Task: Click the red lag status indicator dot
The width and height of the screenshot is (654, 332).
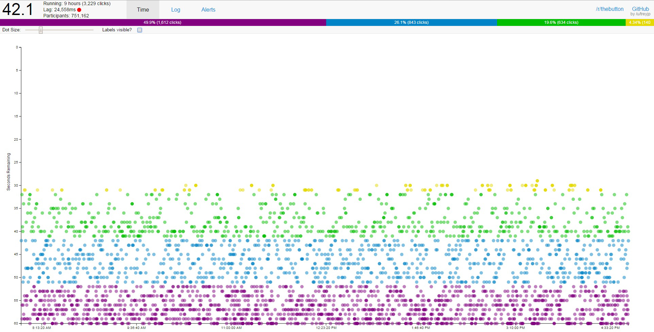Action: (x=79, y=10)
